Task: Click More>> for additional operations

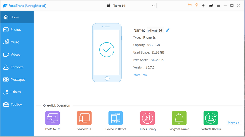Action: (x=234, y=123)
